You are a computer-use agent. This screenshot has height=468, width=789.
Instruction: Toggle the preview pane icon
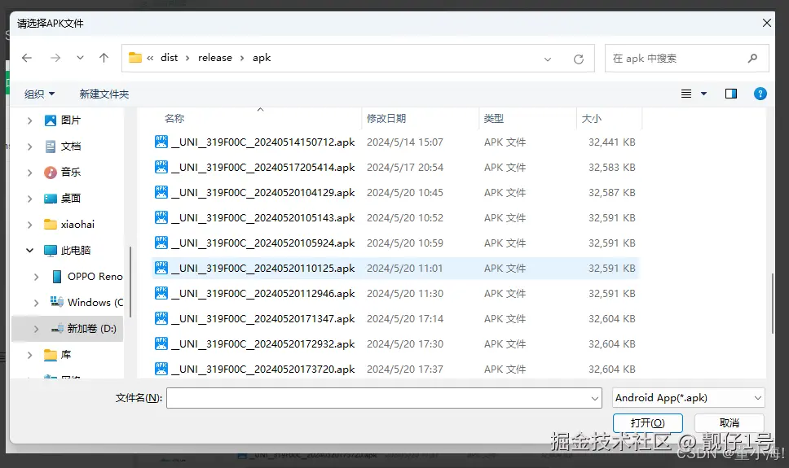point(731,94)
